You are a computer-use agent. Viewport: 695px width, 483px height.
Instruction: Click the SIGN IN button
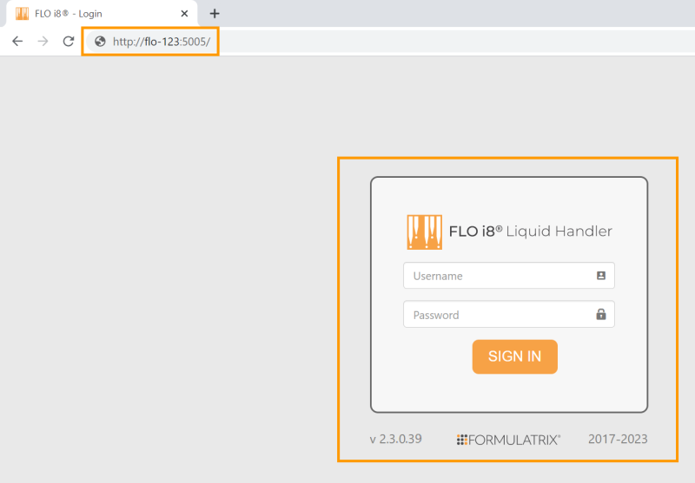[x=514, y=356]
